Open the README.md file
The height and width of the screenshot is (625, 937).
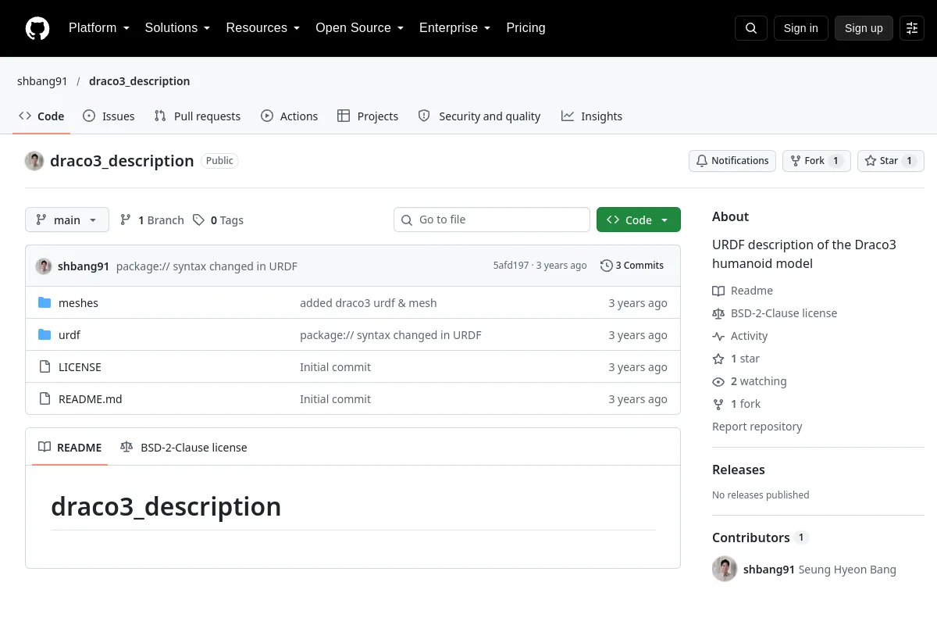pyautogui.click(x=91, y=399)
